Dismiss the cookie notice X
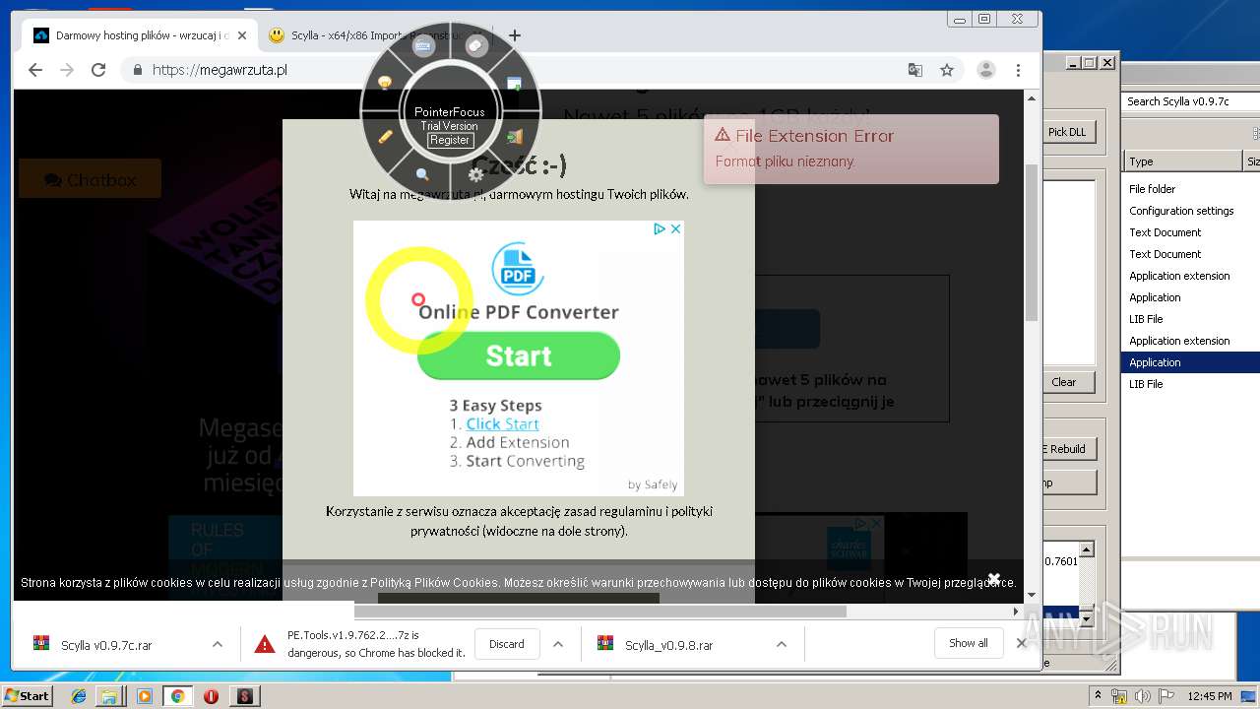 [x=994, y=578]
